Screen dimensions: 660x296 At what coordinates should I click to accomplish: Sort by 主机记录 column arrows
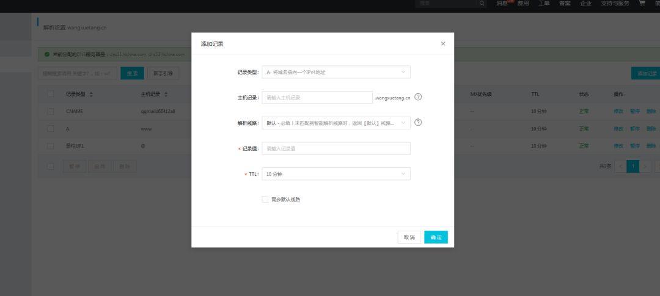166,95
